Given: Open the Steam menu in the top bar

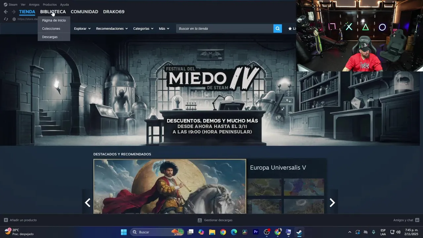Looking at the screenshot, I should tap(11, 5).
